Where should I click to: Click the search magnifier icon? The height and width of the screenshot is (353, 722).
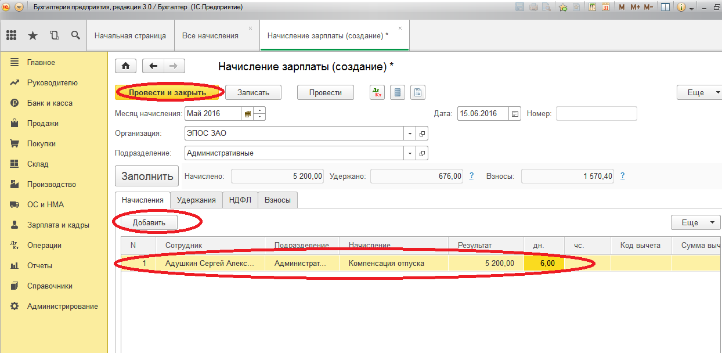75,35
